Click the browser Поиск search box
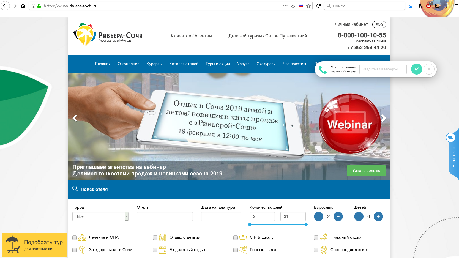459x258 pixels. coord(365,6)
